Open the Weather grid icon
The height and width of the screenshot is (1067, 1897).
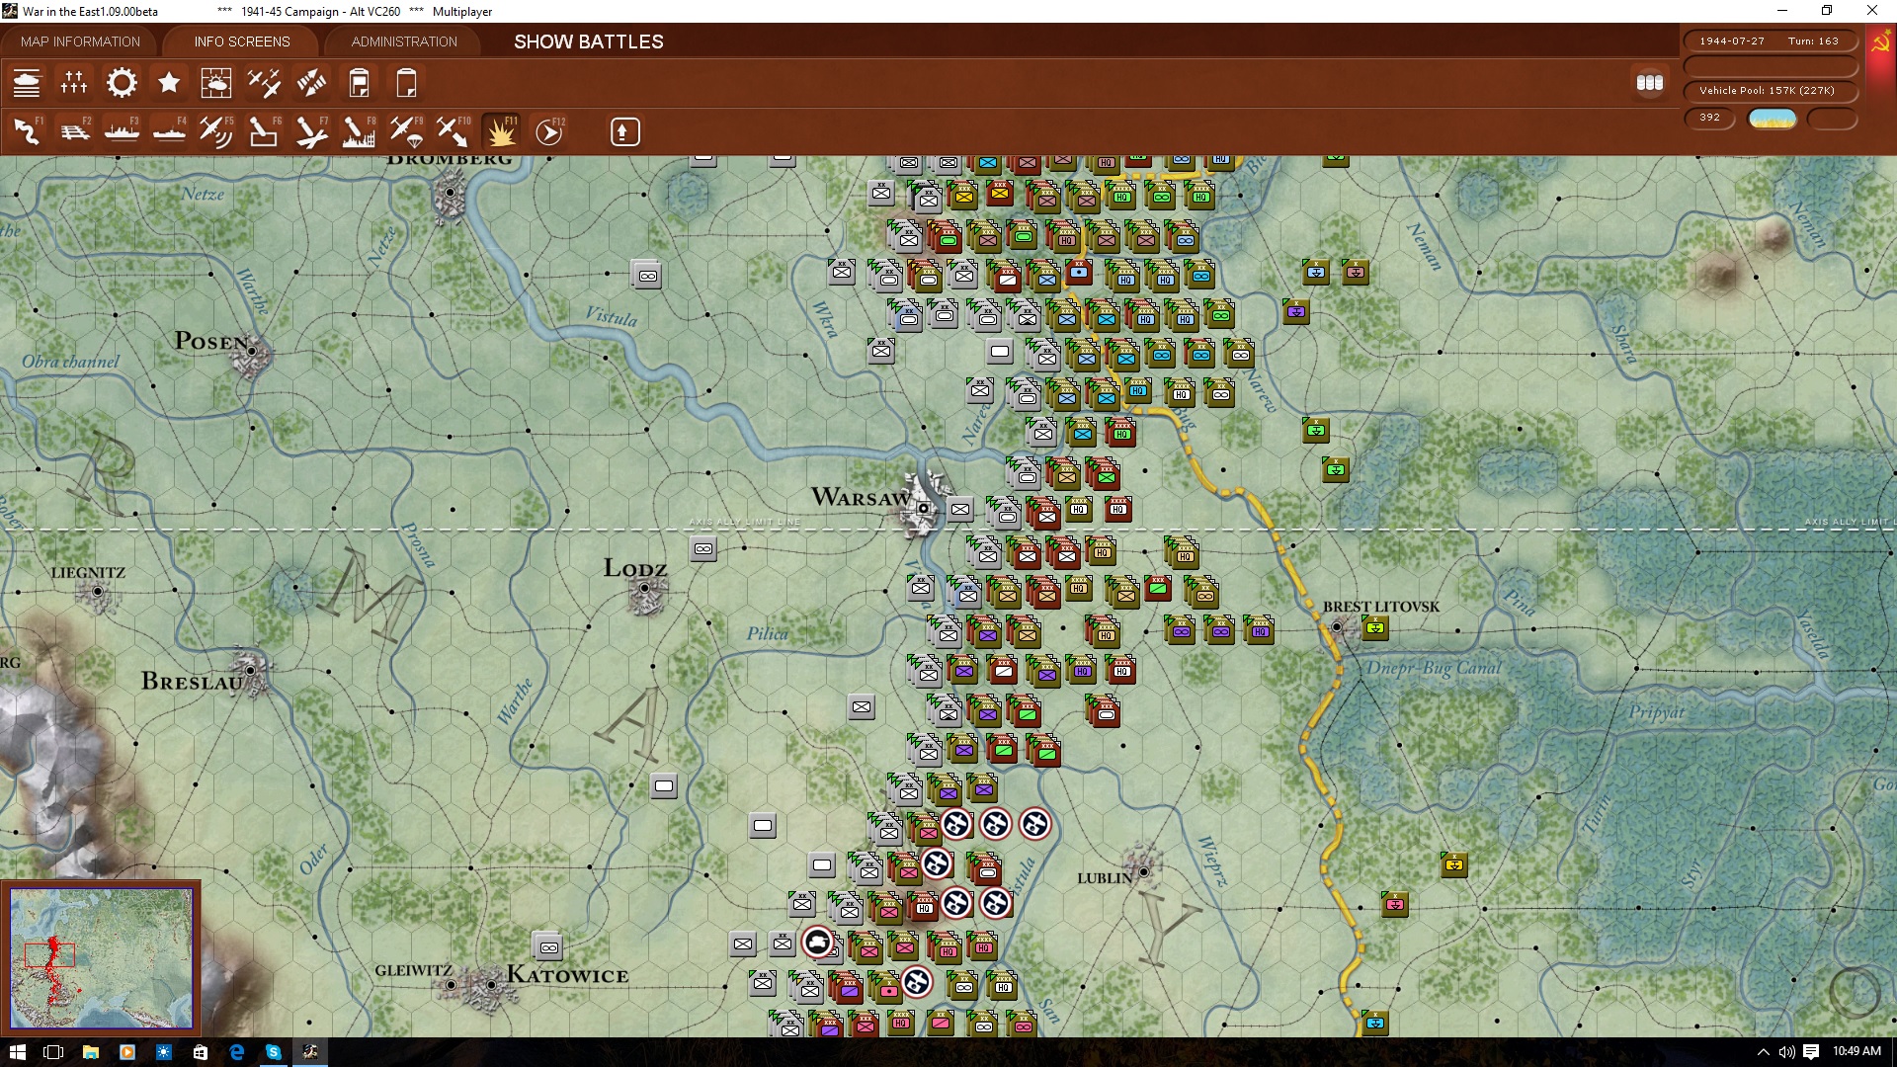[216, 83]
